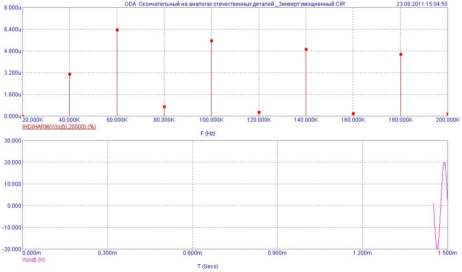Select the 3.200u vertical axis value
Viewport: 462px width, 272px height.
point(13,73)
